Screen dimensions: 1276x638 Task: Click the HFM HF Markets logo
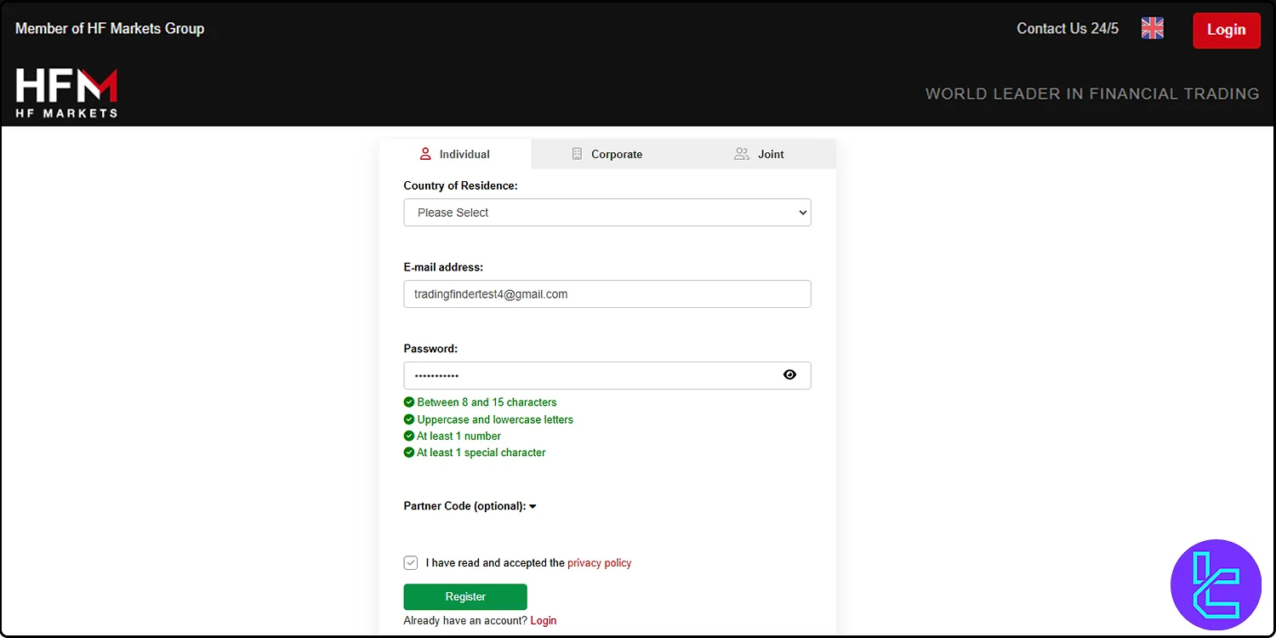tap(66, 93)
